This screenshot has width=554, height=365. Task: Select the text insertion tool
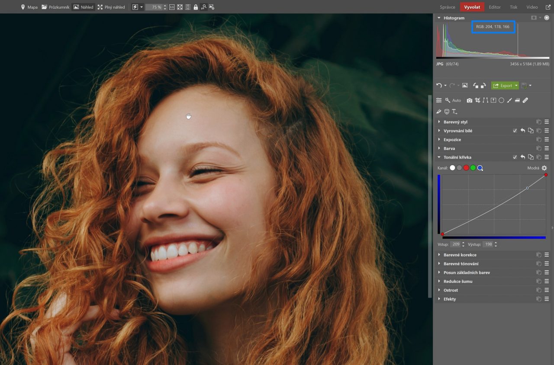455,112
